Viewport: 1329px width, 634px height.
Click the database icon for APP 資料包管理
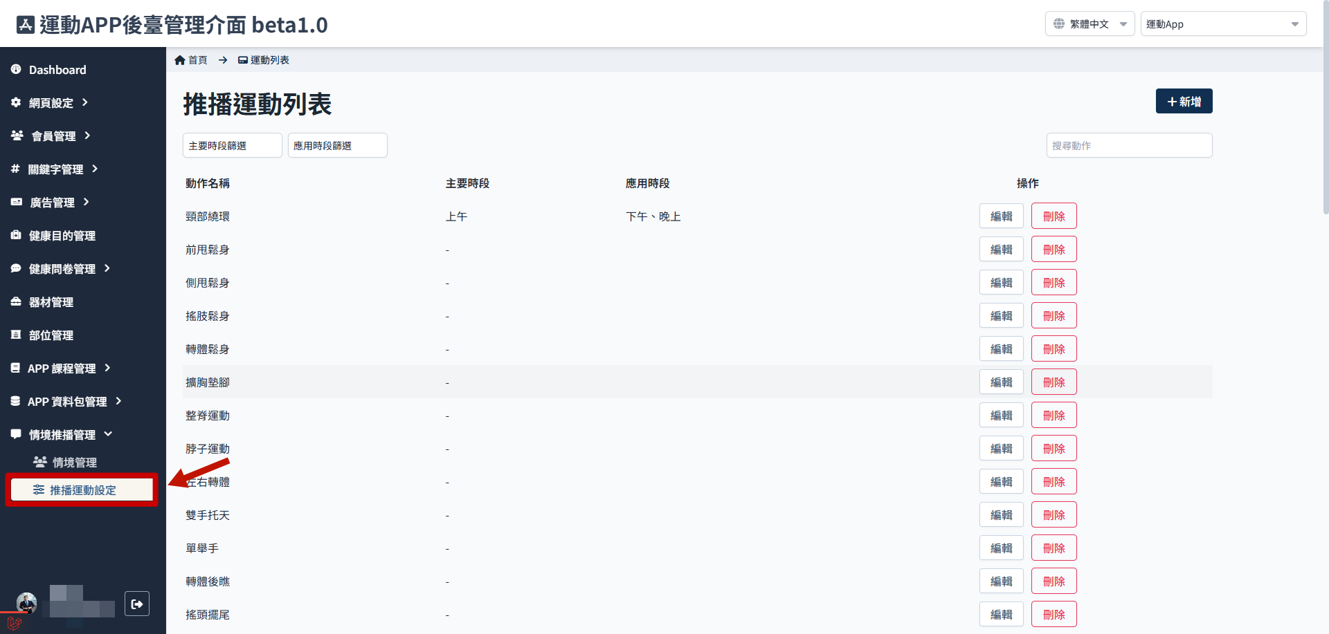(15, 401)
